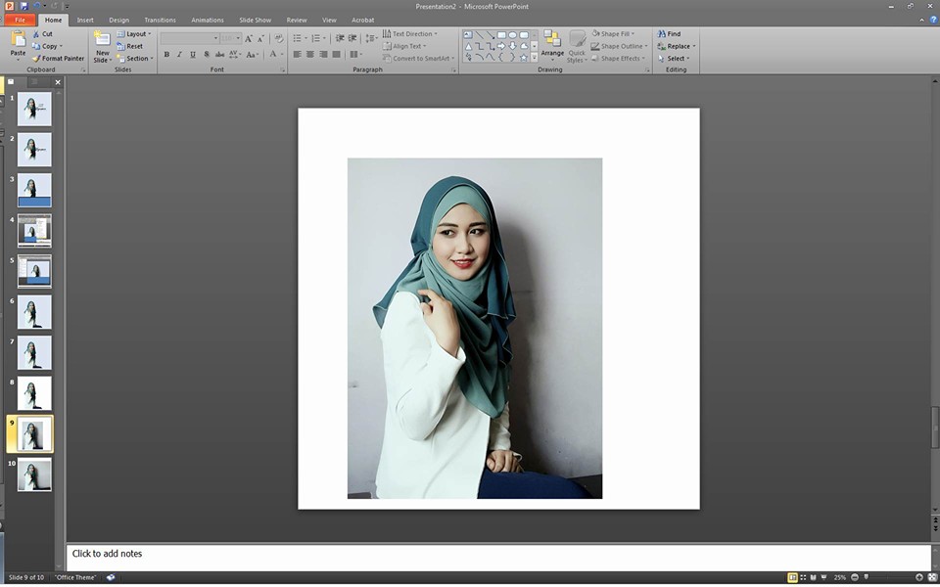The width and height of the screenshot is (940, 587).
Task: Click Reset in the Slides group
Action: coord(133,46)
